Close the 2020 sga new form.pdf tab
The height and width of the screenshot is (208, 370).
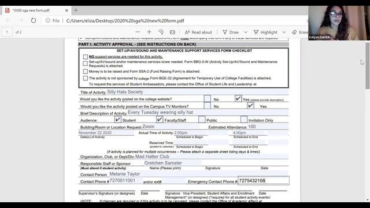pyautogui.click(x=66, y=10)
